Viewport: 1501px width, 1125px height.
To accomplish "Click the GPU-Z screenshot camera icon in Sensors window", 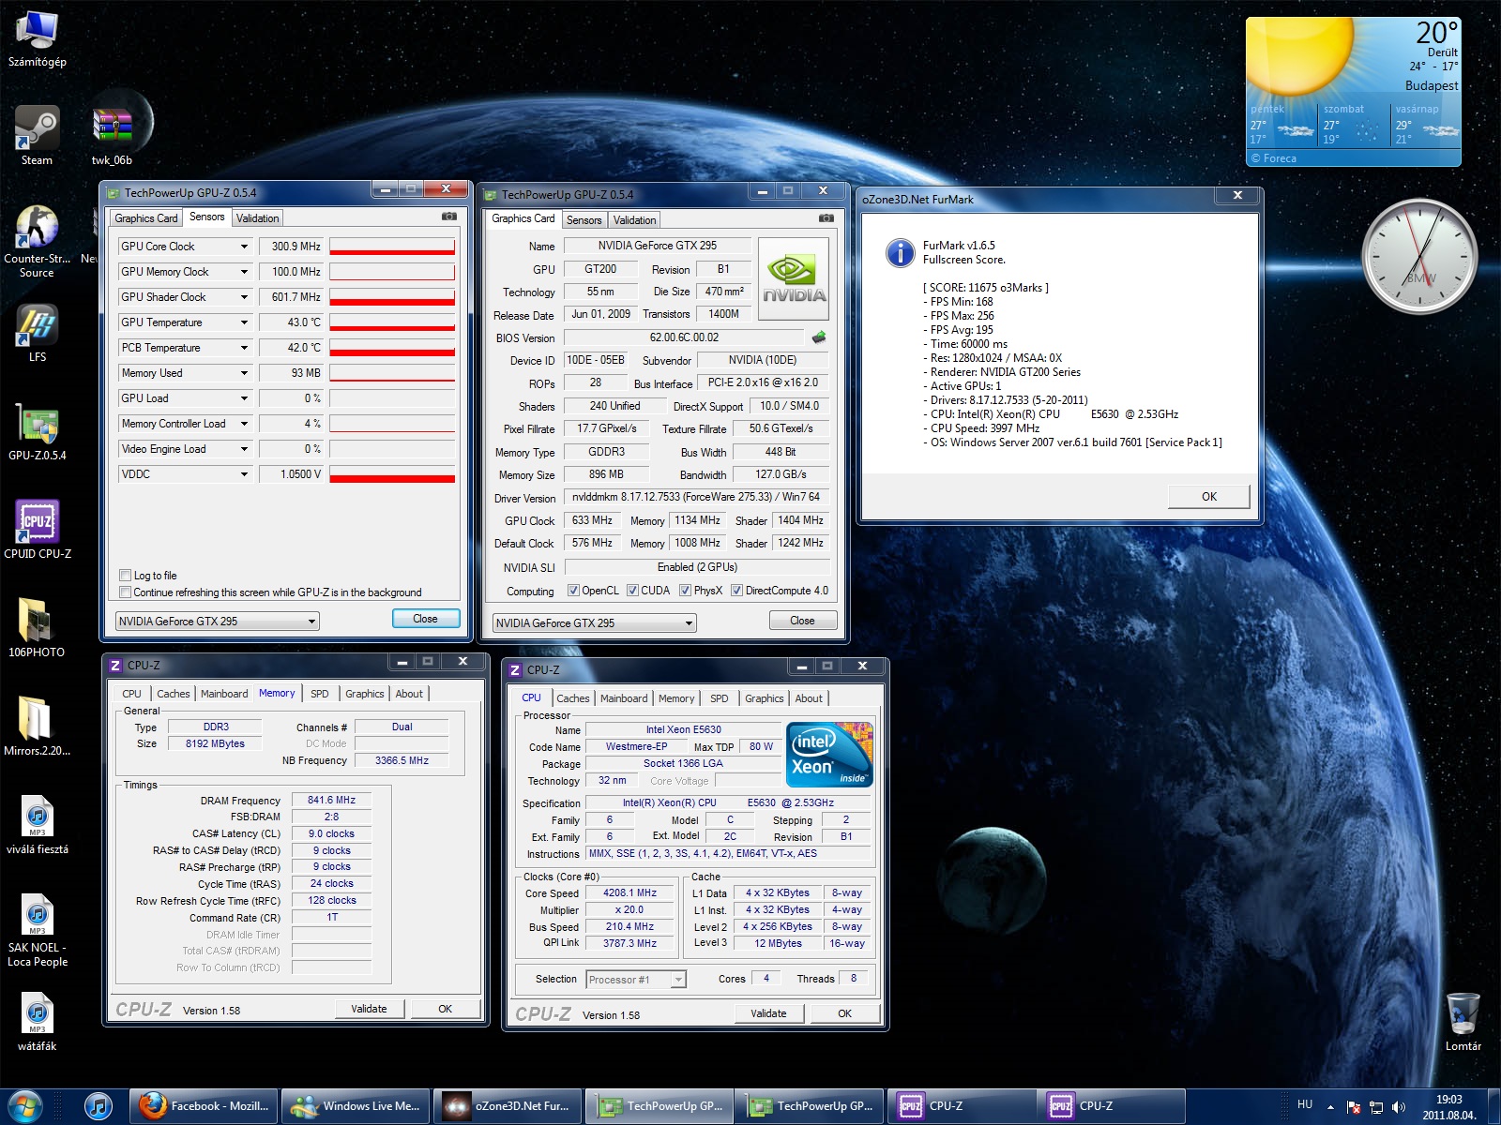I will (x=449, y=217).
